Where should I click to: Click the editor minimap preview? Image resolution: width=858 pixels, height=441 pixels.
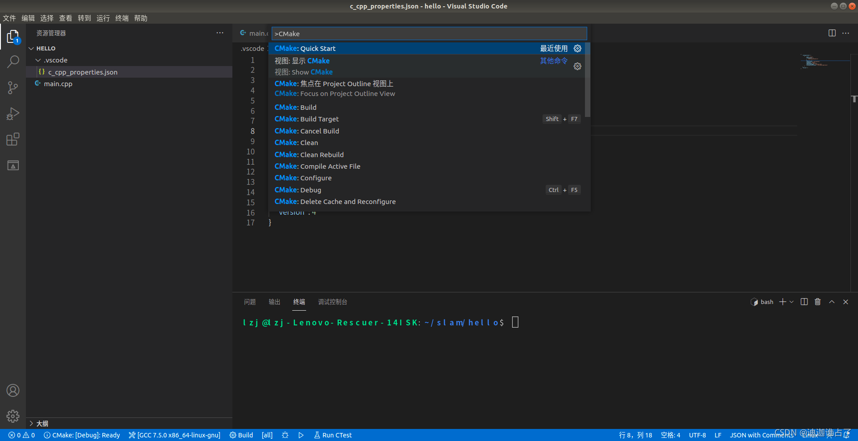pyautogui.click(x=824, y=62)
